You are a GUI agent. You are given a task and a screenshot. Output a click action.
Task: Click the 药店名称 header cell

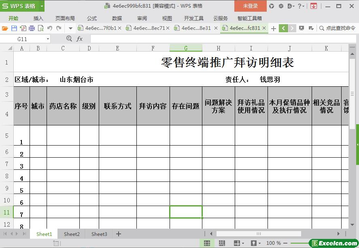(63, 106)
